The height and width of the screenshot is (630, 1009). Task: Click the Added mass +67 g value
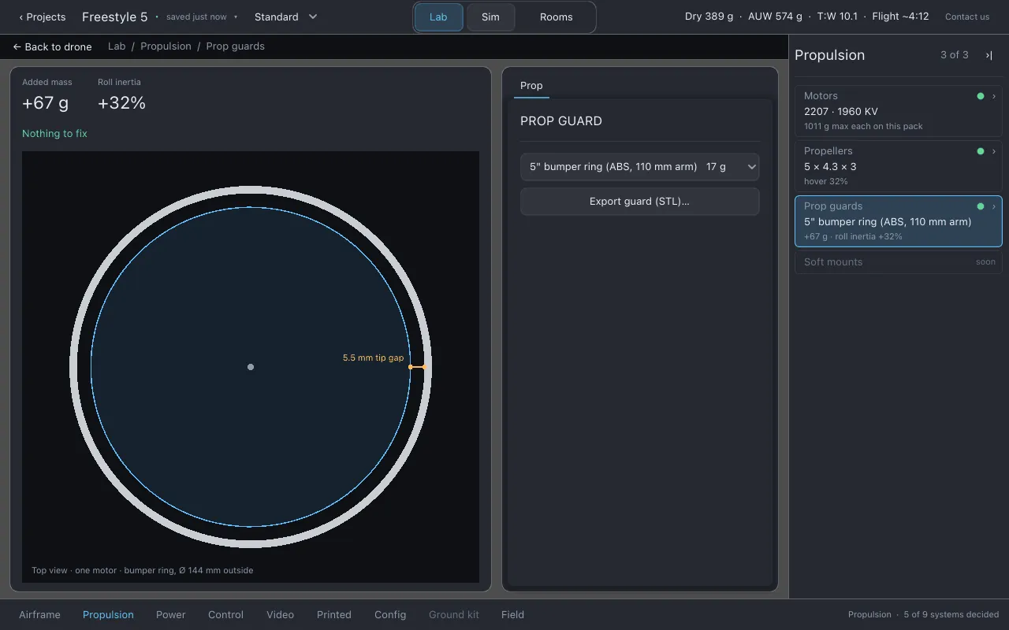[x=45, y=103]
